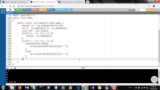Screen dimensions: 160x90
Task: Open the mail feedback bubble icon
Action: [x=154, y=79]
